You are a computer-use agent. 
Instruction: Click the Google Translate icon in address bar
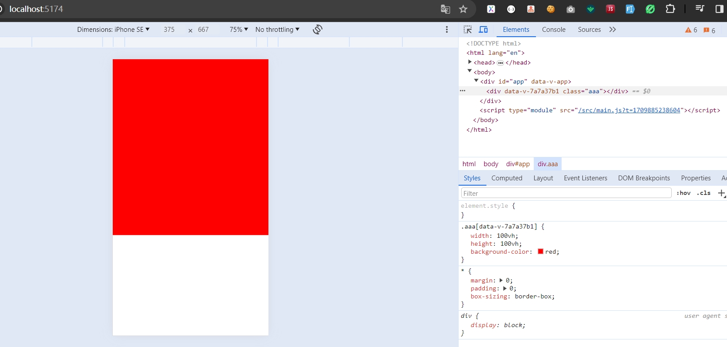(445, 9)
